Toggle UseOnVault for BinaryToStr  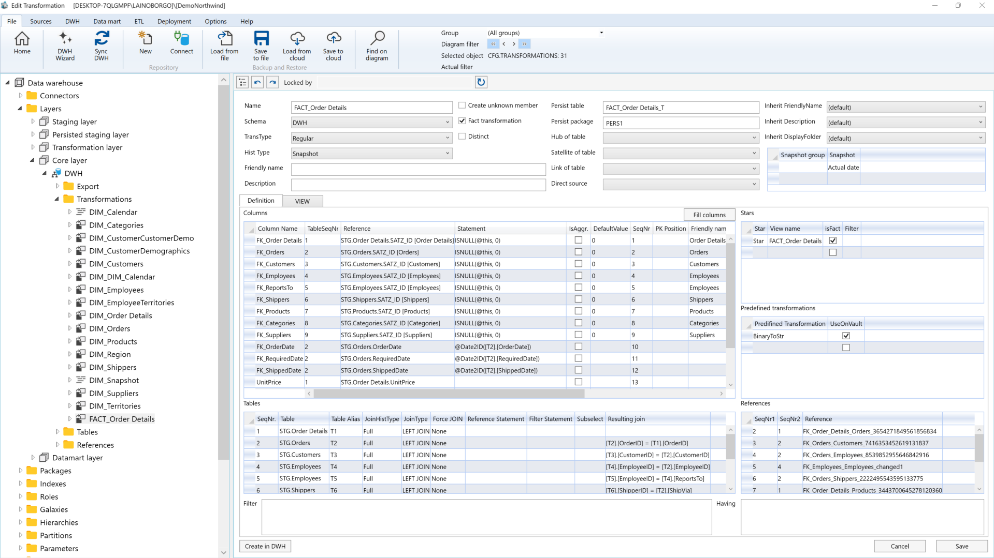click(x=846, y=336)
